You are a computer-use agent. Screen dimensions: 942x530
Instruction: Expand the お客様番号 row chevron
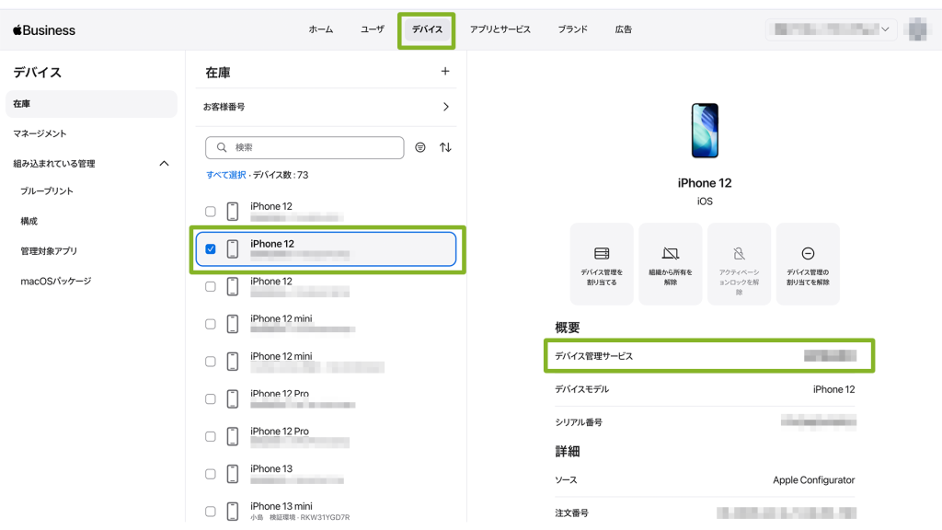[x=446, y=107]
